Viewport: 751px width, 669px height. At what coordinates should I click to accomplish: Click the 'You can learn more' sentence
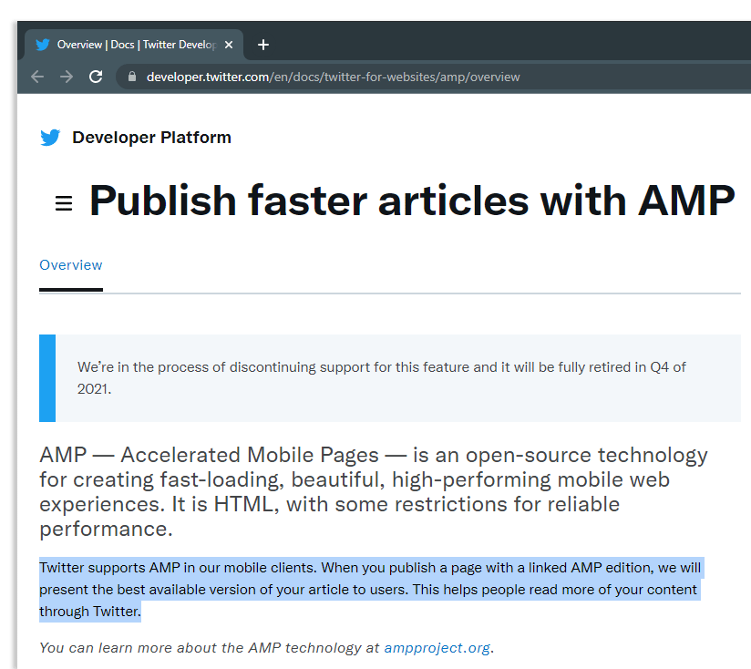266,647
